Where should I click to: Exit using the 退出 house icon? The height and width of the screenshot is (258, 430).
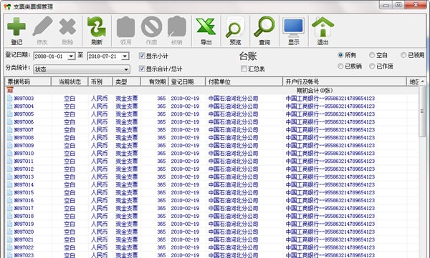pyautogui.click(x=322, y=30)
